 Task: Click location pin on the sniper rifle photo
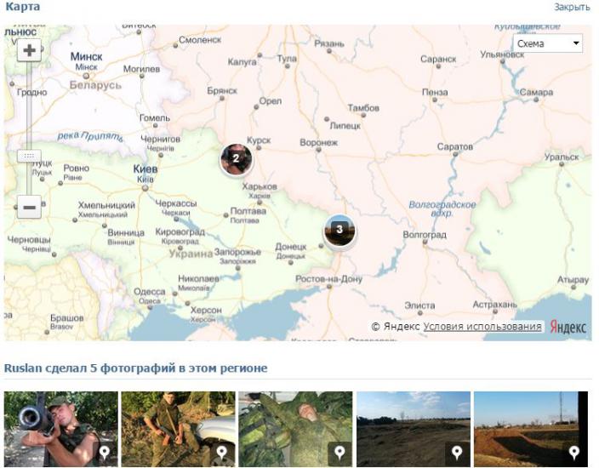[105, 453]
